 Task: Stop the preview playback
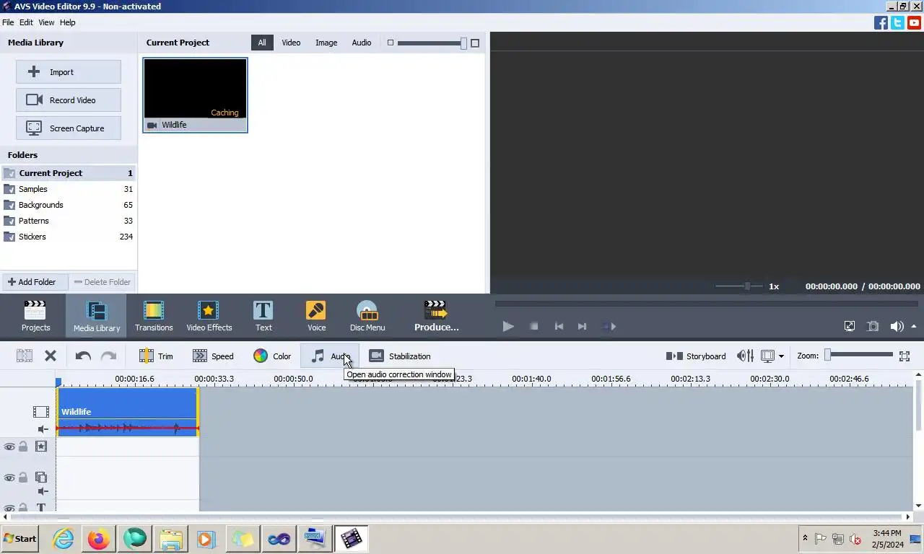coord(534,326)
